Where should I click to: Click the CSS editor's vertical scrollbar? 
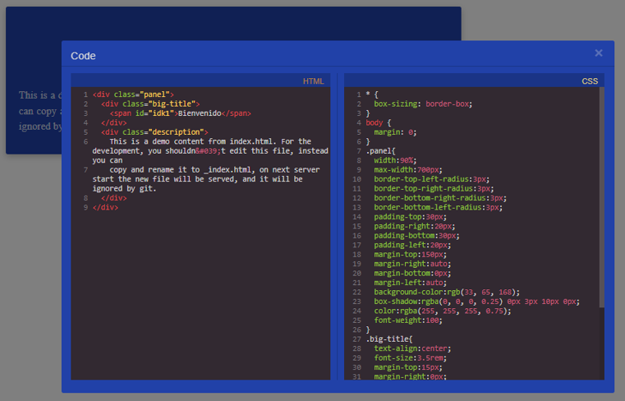pos(601,197)
